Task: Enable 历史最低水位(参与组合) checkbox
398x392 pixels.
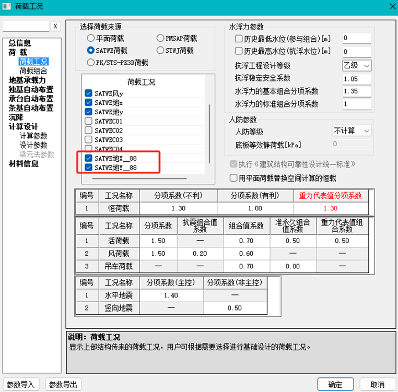Action: [x=239, y=39]
